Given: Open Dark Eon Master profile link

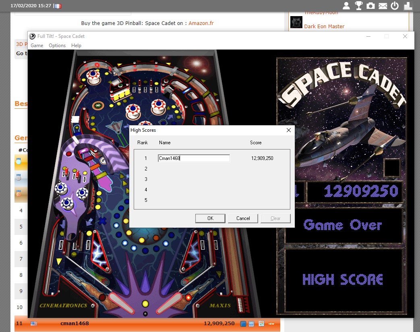Looking at the screenshot, I should pos(324,27).
